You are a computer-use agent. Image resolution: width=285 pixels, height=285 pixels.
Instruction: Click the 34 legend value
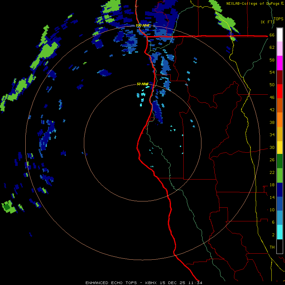click(272, 135)
